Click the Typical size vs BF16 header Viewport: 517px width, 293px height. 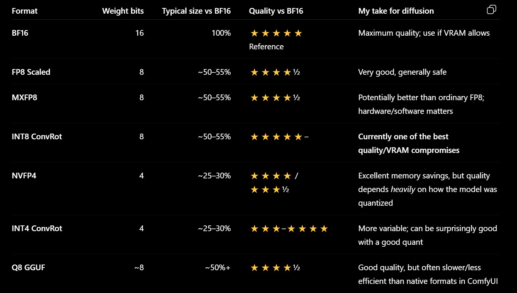click(196, 11)
